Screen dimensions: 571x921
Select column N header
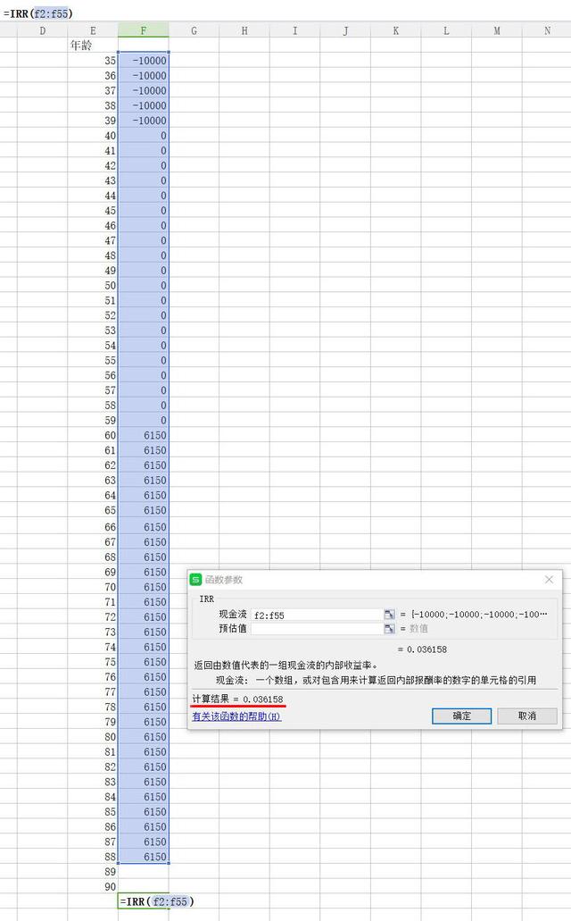pyautogui.click(x=546, y=30)
